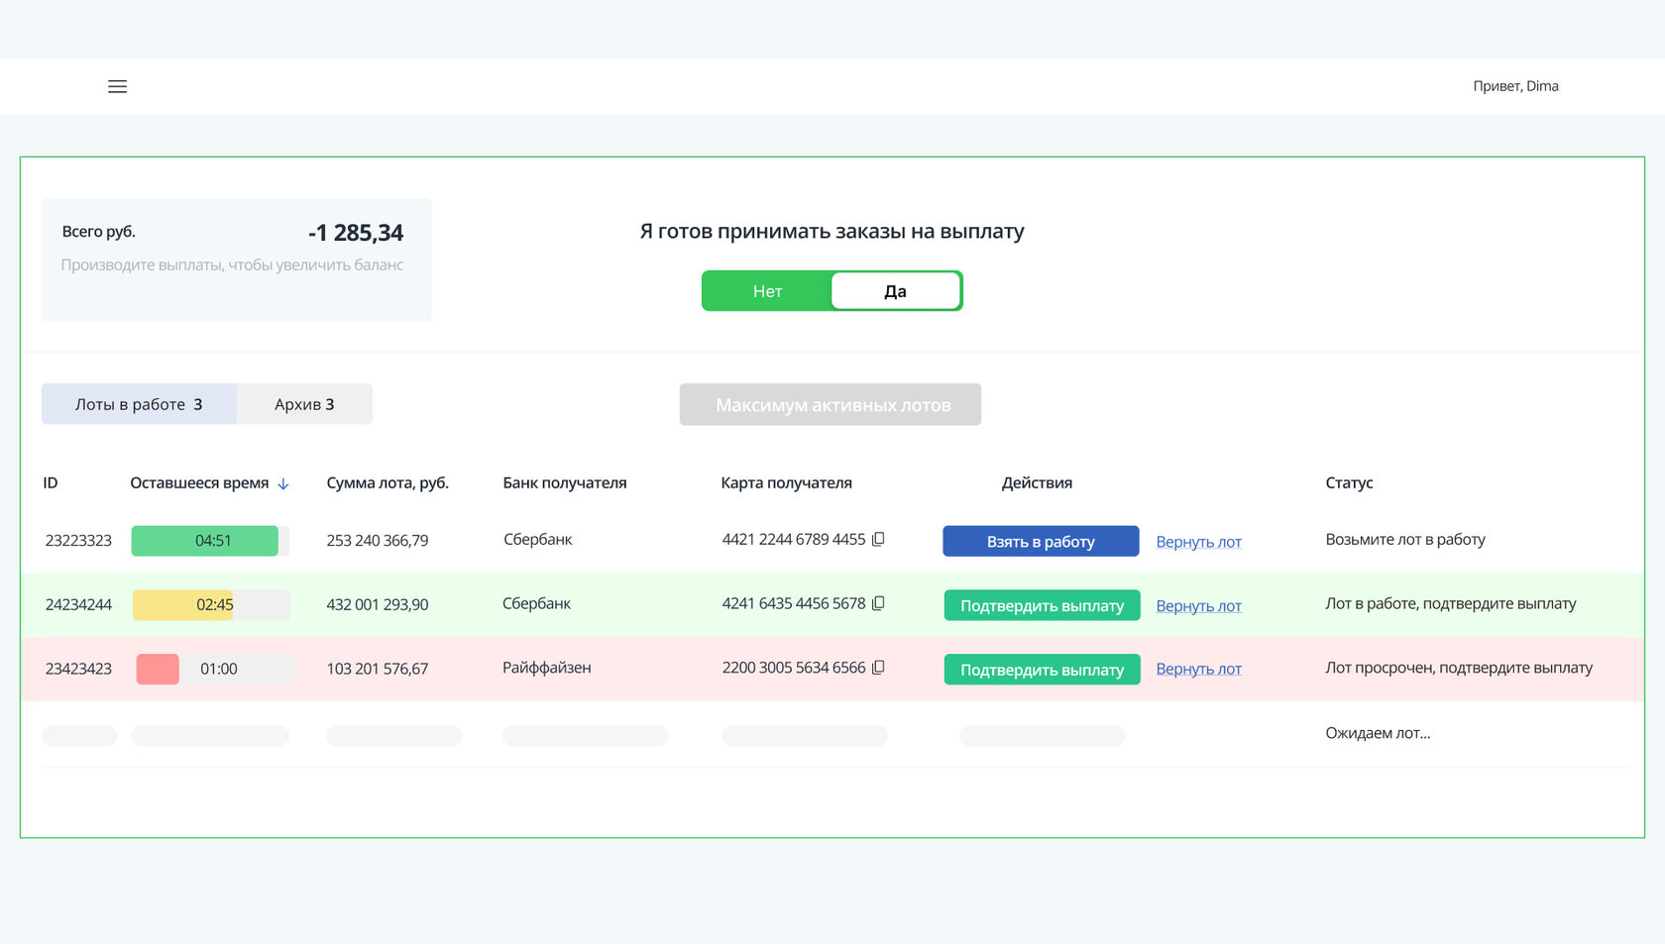Open the Лоты в работе tab
This screenshot has width=1665, height=944.
point(139,404)
